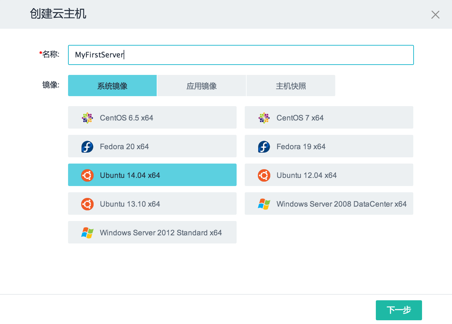Click the Ubuntu logo beside Ubuntu 14.04 x64
This screenshot has width=452, height=324.
tap(87, 175)
